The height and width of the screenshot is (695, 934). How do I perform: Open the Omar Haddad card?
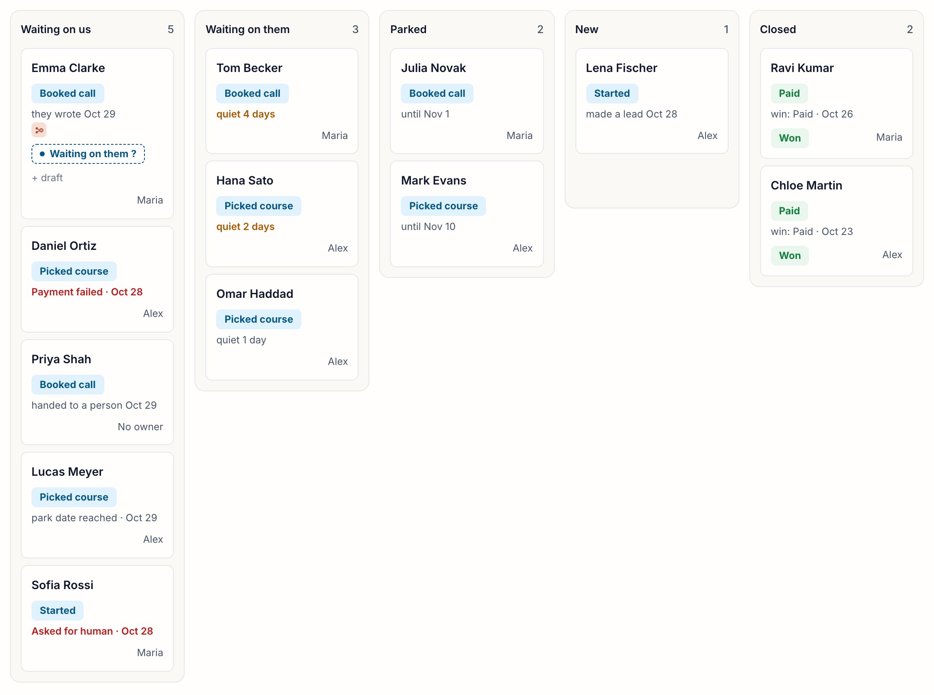282,327
